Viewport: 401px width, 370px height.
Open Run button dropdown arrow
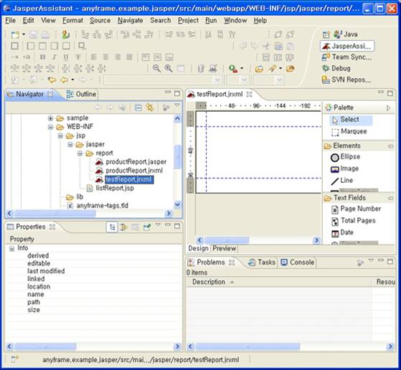pos(242,68)
